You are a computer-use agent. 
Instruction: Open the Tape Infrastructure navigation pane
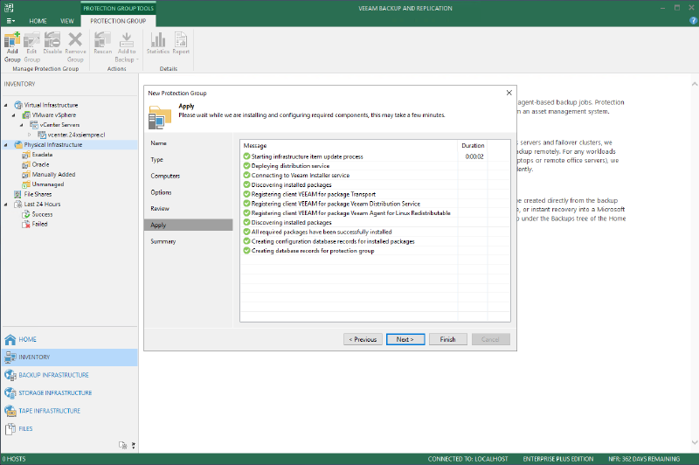[x=70, y=411]
